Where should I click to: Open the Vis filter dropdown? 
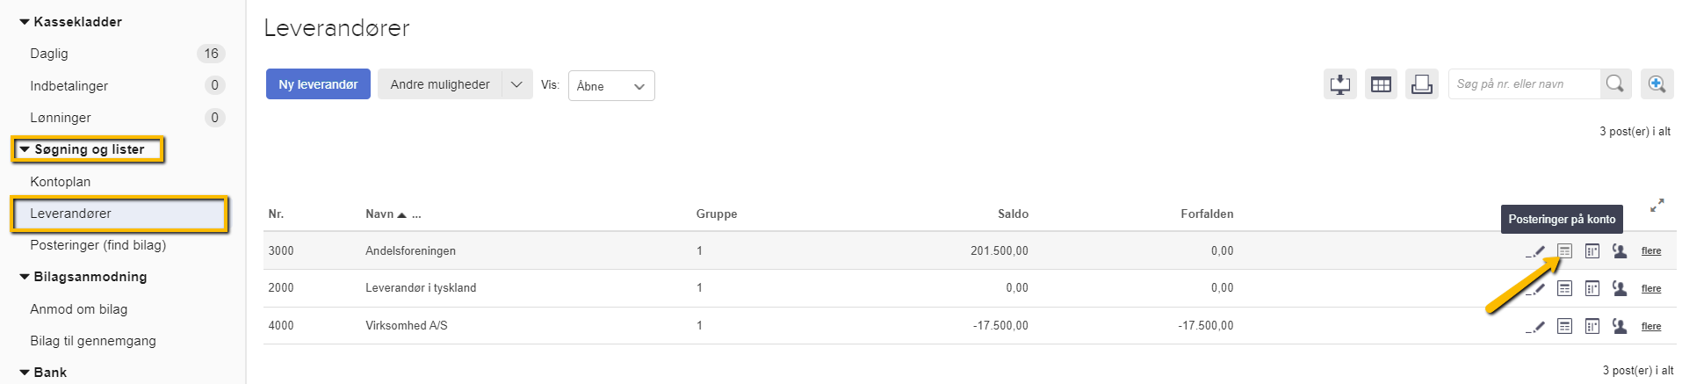pyautogui.click(x=611, y=86)
